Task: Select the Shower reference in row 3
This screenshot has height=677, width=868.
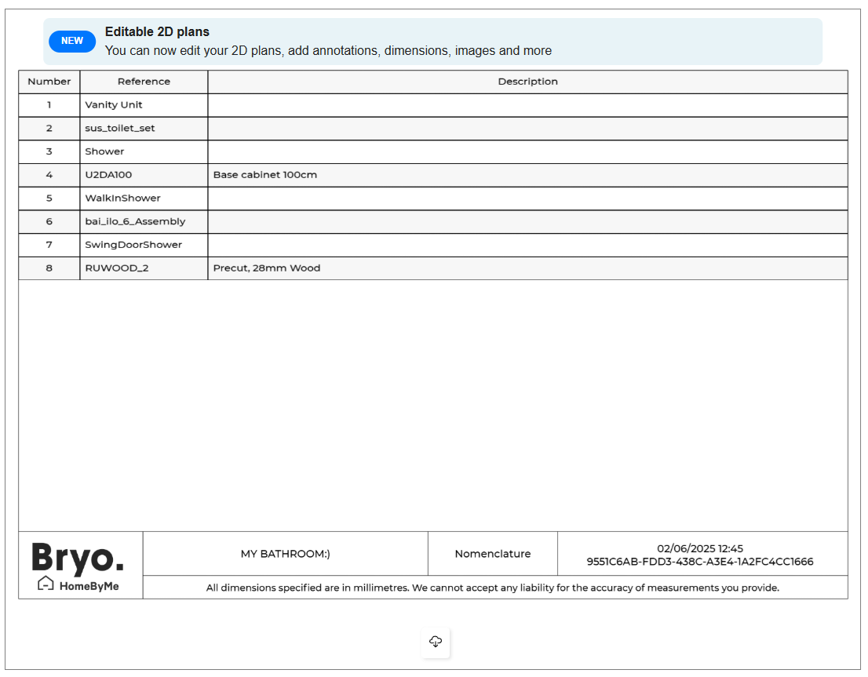Action: click(x=105, y=151)
